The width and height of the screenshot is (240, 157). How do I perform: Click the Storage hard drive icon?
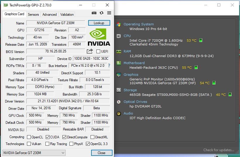pyautogui.click(x=119, y=90)
